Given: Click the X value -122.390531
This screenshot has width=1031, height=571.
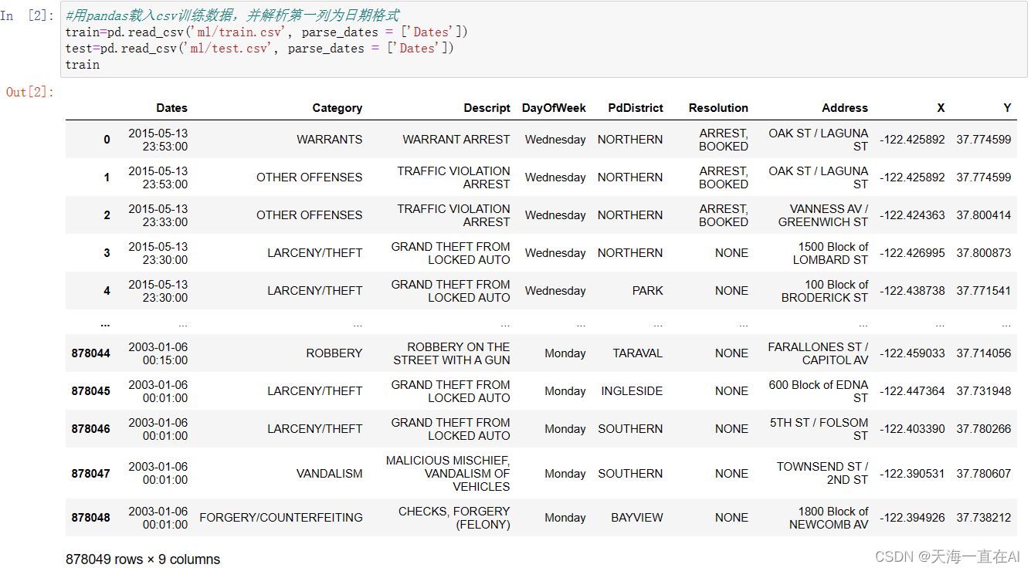Looking at the screenshot, I should 912,474.
